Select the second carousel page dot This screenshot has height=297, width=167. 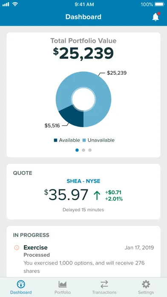point(83,150)
